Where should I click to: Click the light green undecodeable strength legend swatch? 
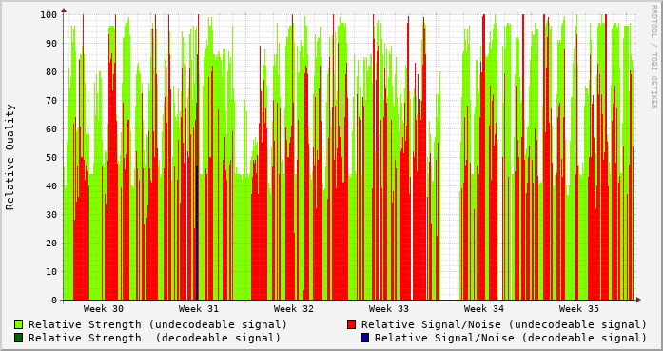(x=19, y=324)
